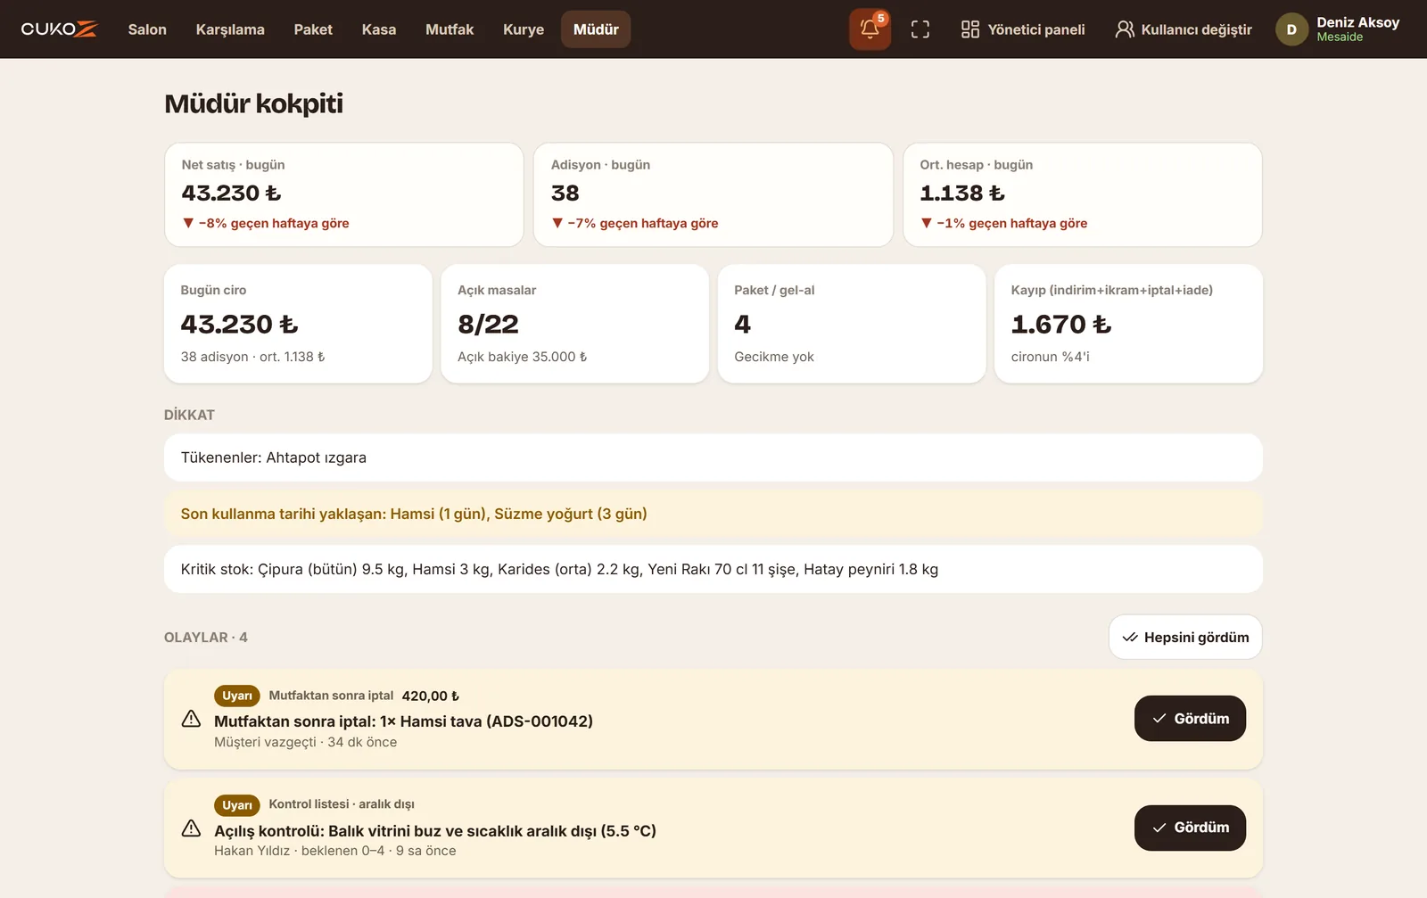Open the Net satış bugün card
The image size is (1427, 898).
tap(344, 194)
